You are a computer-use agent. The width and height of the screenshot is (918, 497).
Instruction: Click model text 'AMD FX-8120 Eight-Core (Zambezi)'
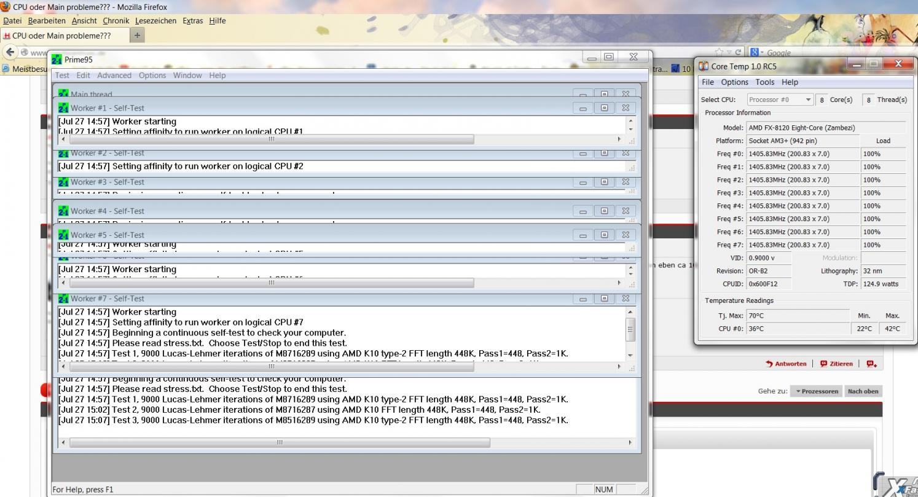(x=802, y=128)
